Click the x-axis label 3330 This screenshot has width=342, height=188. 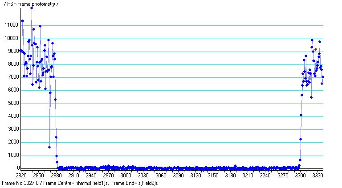pyautogui.click(x=318, y=176)
